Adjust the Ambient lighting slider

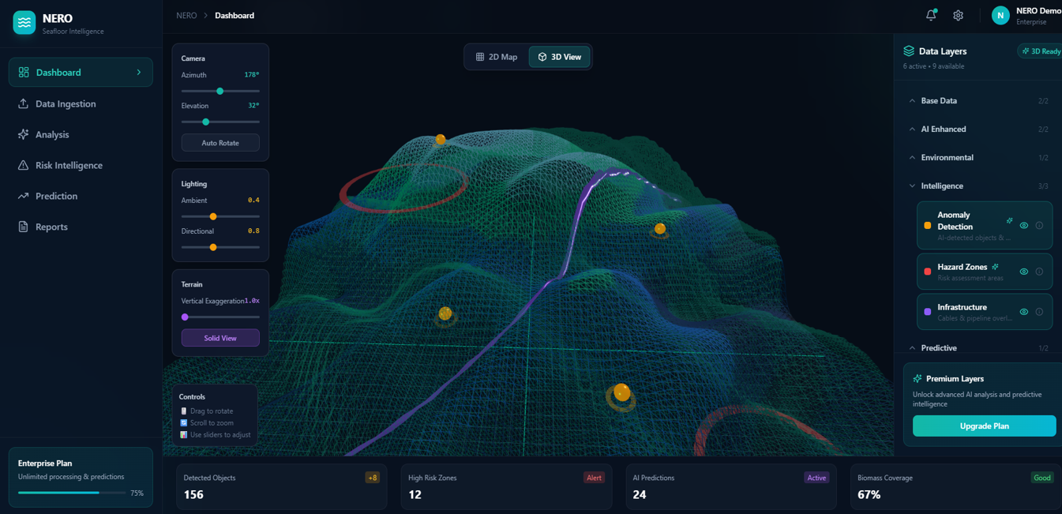click(x=213, y=216)
